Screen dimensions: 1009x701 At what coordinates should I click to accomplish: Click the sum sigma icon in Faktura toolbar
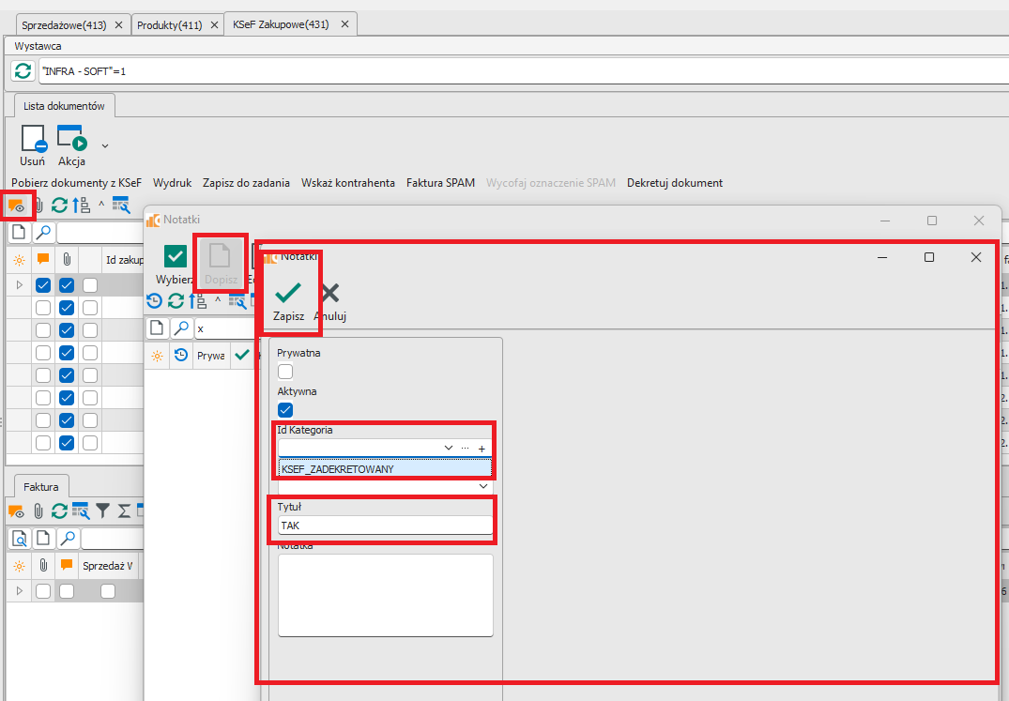(123, 511)
